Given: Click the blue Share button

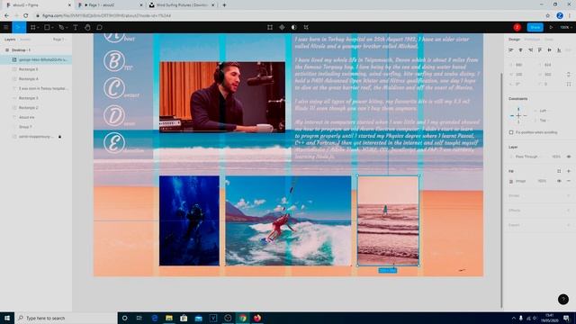Looking at the screenshot, I should 535,27.
